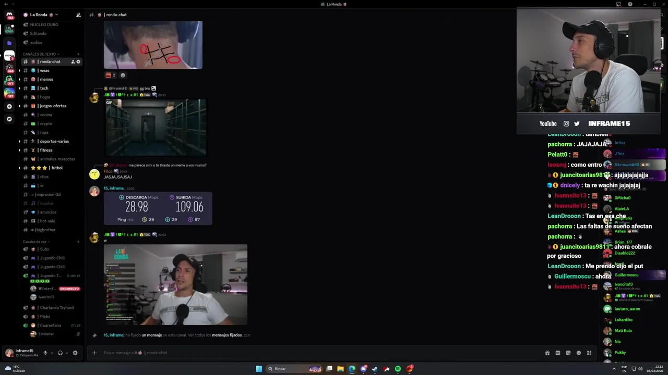
Task: Click the 'mensajes fijados' link
Action: point(226,335)
